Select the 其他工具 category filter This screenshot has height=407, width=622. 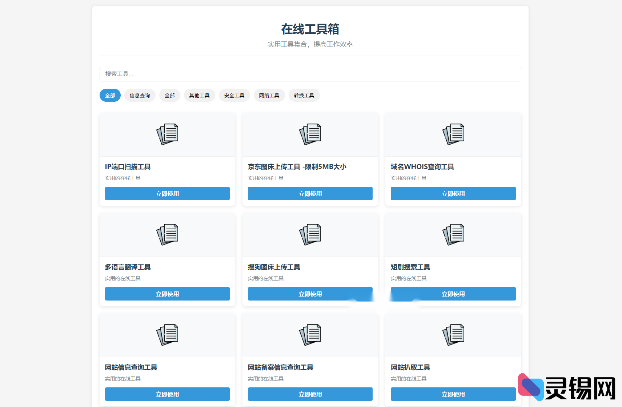[x=199, y=95]
